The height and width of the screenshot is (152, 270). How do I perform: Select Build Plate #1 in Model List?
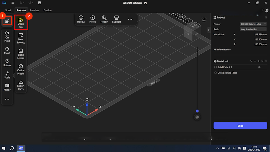240,67
